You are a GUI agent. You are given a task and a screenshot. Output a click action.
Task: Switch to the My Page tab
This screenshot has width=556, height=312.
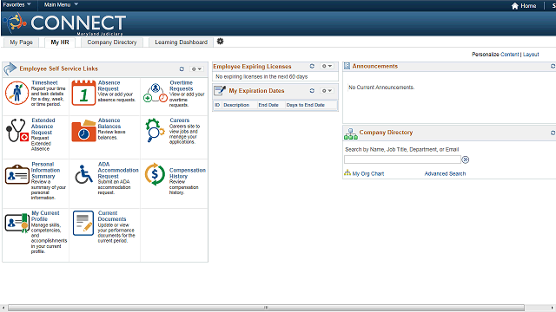pyautogui.click(x=21, y=42)
